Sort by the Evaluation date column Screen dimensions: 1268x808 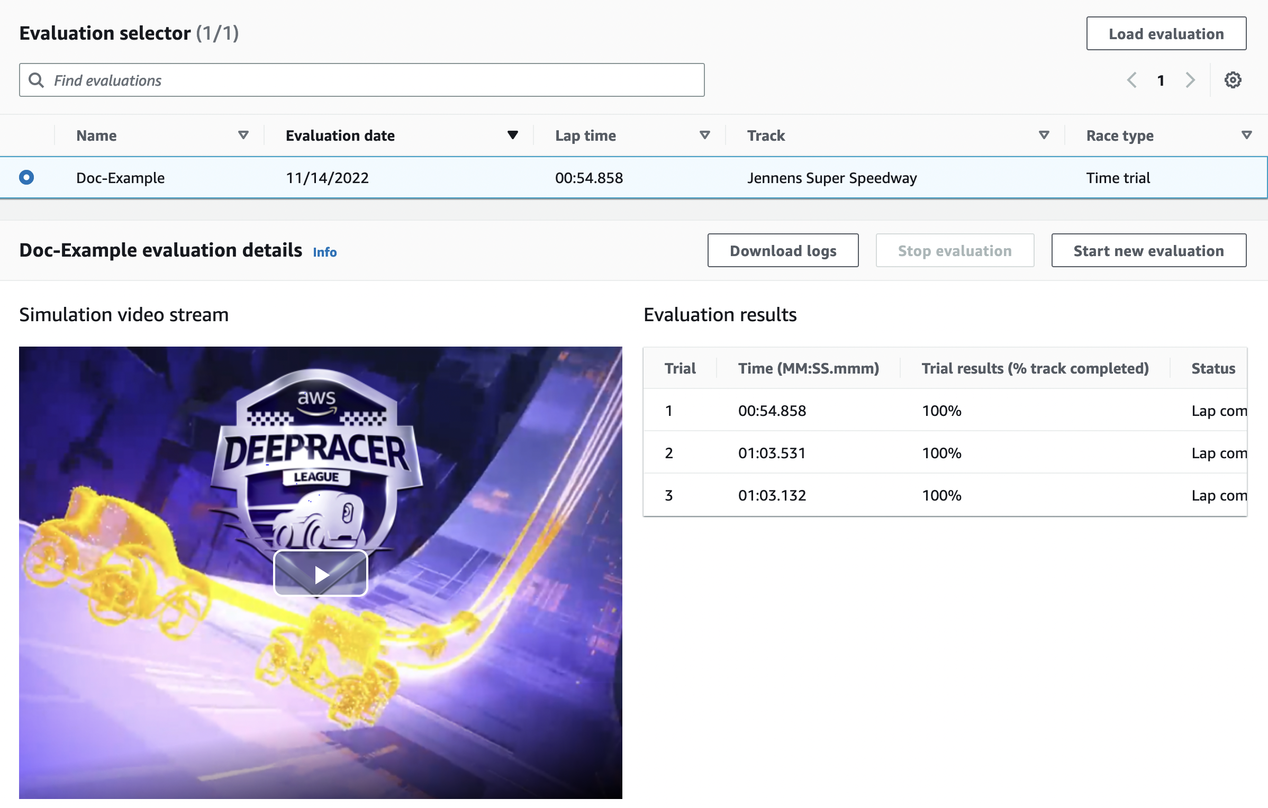coord(512,135)
